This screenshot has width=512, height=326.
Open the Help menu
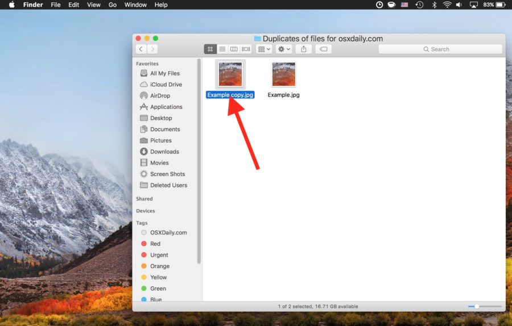click(x=160, y=5)
